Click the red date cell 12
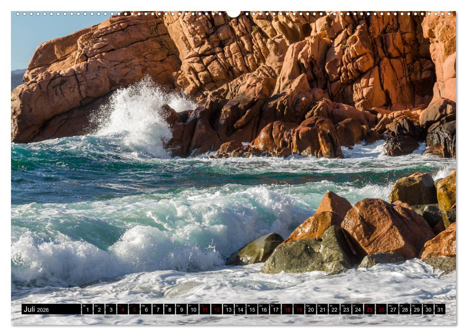This screenshot has height=336, width=467. click(216, 309)
